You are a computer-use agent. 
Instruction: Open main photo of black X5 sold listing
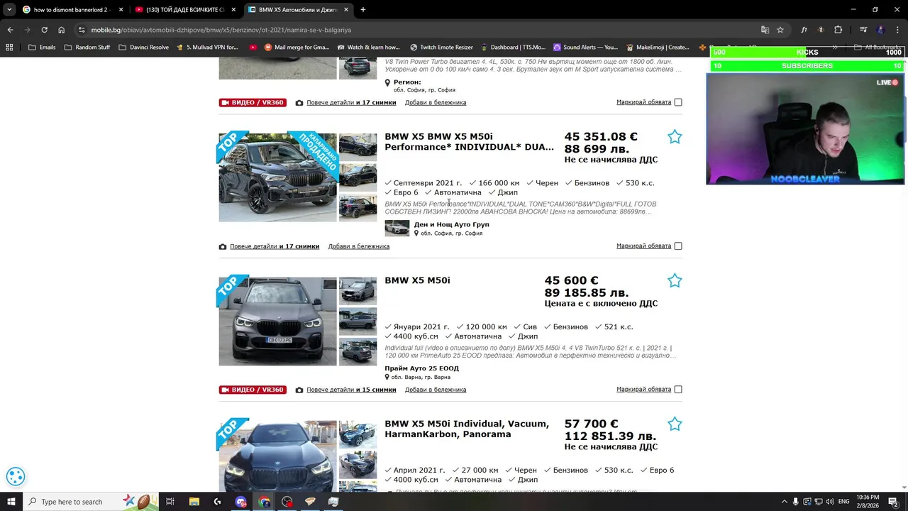pos(277,177)
